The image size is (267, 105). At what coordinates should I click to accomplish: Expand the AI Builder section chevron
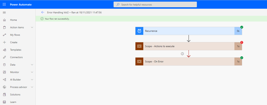click(32, 79)
